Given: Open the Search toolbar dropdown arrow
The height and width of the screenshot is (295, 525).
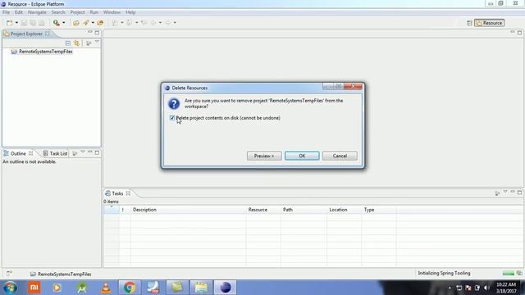Looking at the screenshot, I should coord(93,23).
